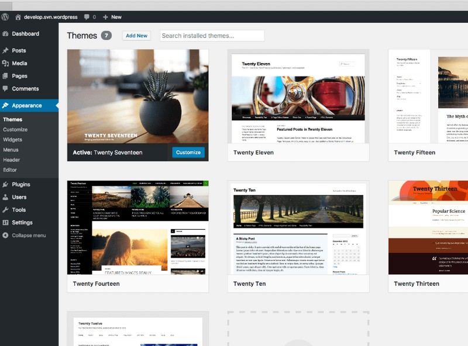Click the Twenty Ten theme name label
The image size is (468, 346).
[250, 283]
